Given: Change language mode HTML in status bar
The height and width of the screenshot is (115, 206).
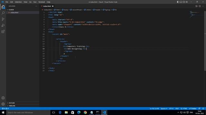Looking at the screenshot, I should (184, 109).
